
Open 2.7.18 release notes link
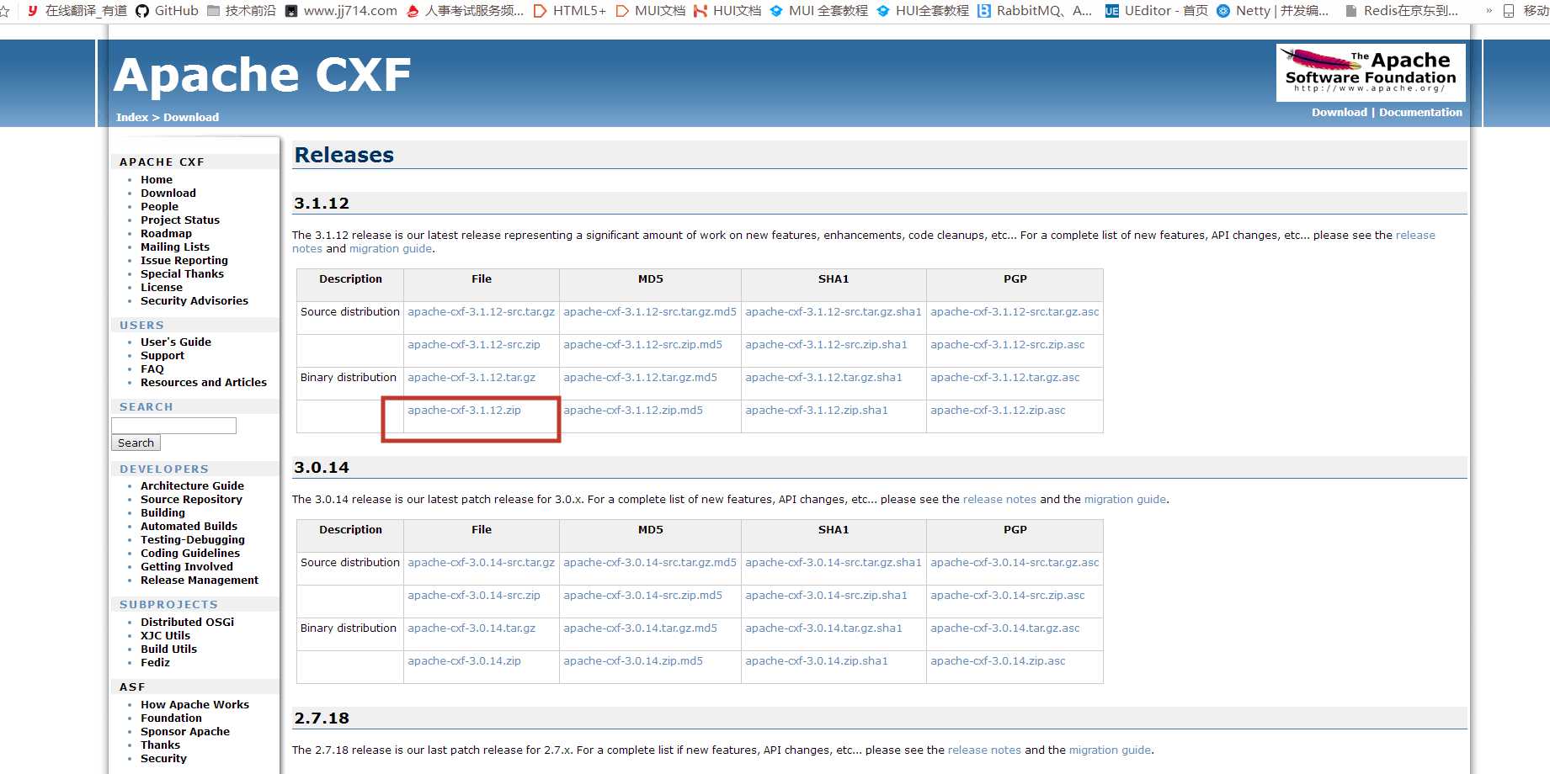click(x=984, y=750)
